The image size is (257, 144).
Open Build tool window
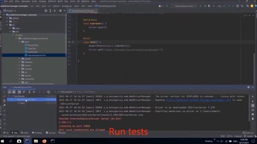pyautogui.click(x=62, y=133)
